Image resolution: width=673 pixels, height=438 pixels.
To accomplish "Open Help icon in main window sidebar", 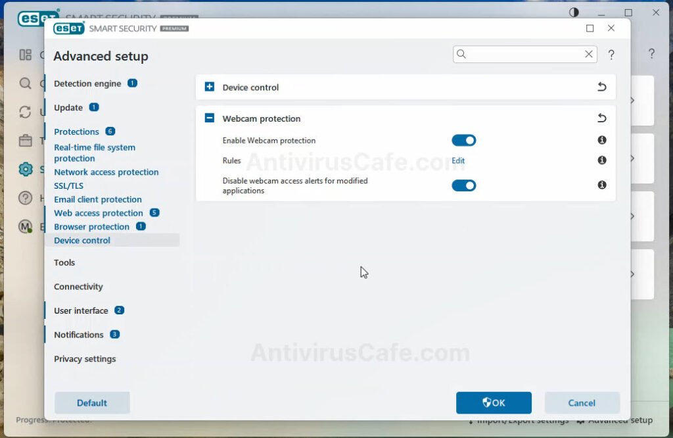I will [x=26, y=198].
